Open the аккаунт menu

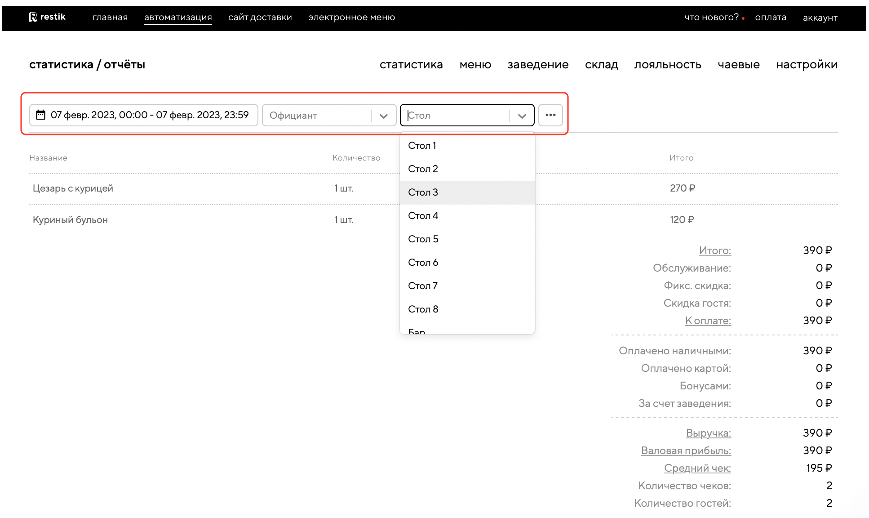tap(820, 18)
